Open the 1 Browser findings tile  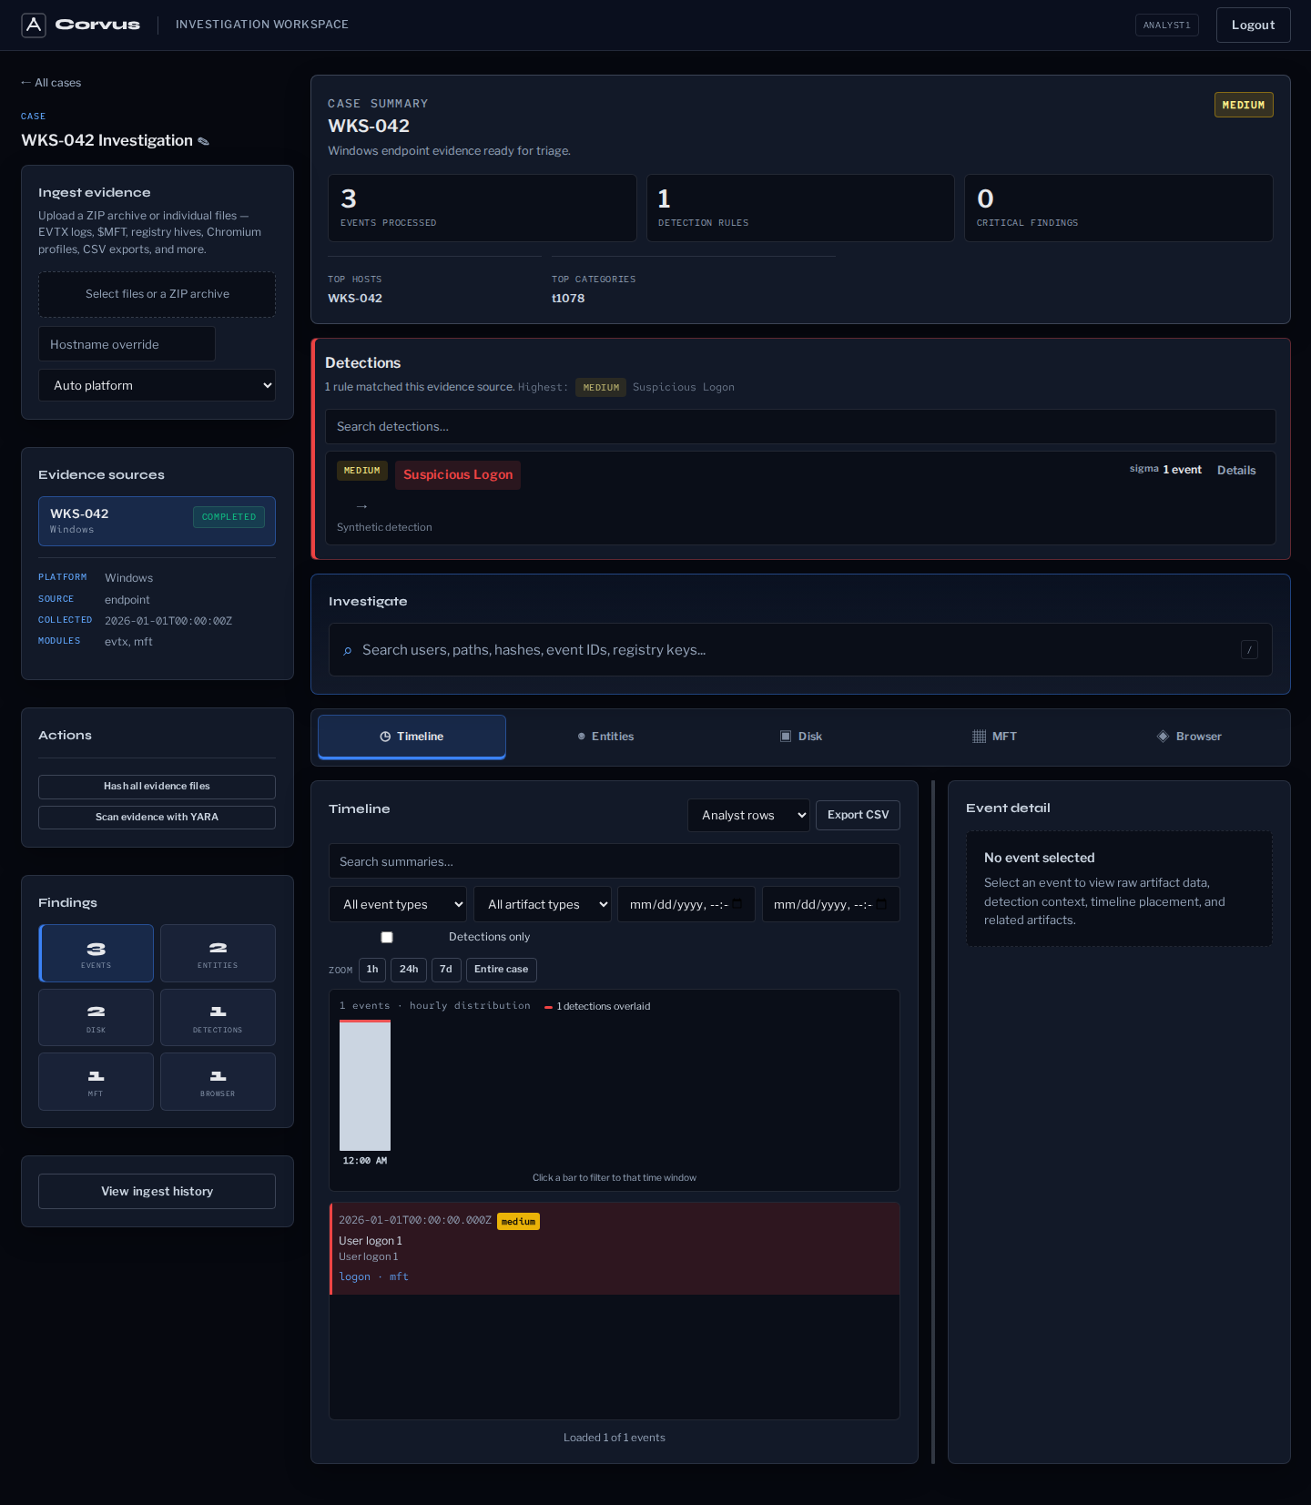pyautogui.click(x=218, y=1082)
